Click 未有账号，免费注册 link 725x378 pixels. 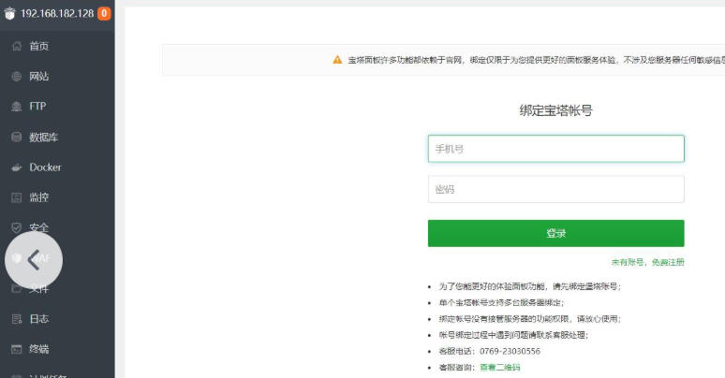648,262
